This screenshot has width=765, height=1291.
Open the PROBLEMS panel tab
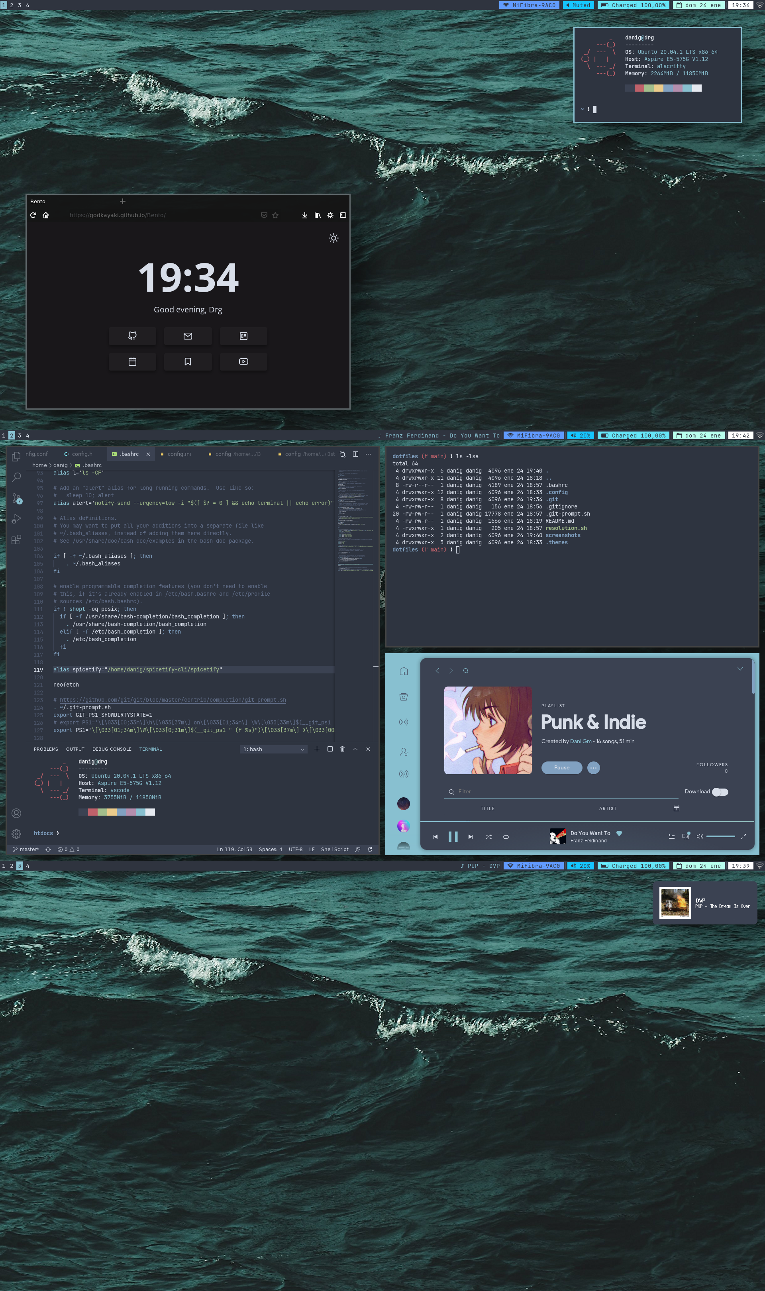pos(46,749)
